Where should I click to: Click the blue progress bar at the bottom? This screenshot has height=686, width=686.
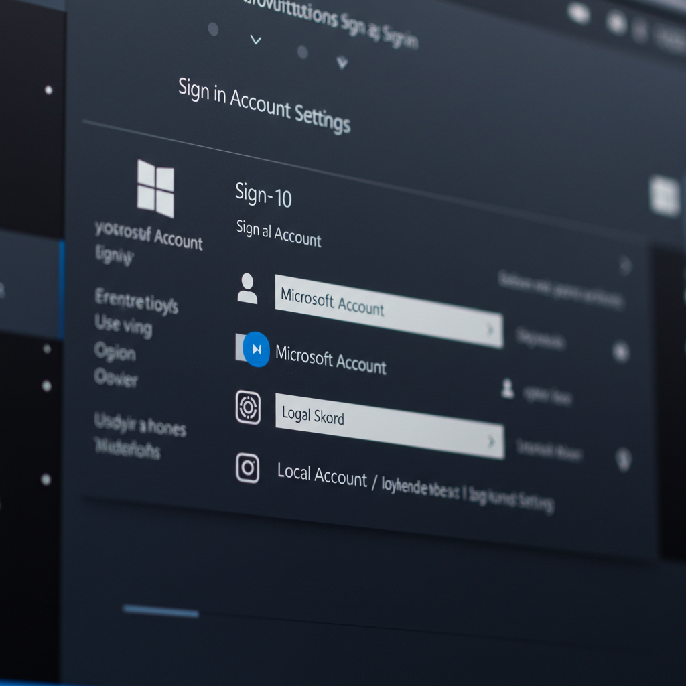pyautogui.click(x=161, y=611)
